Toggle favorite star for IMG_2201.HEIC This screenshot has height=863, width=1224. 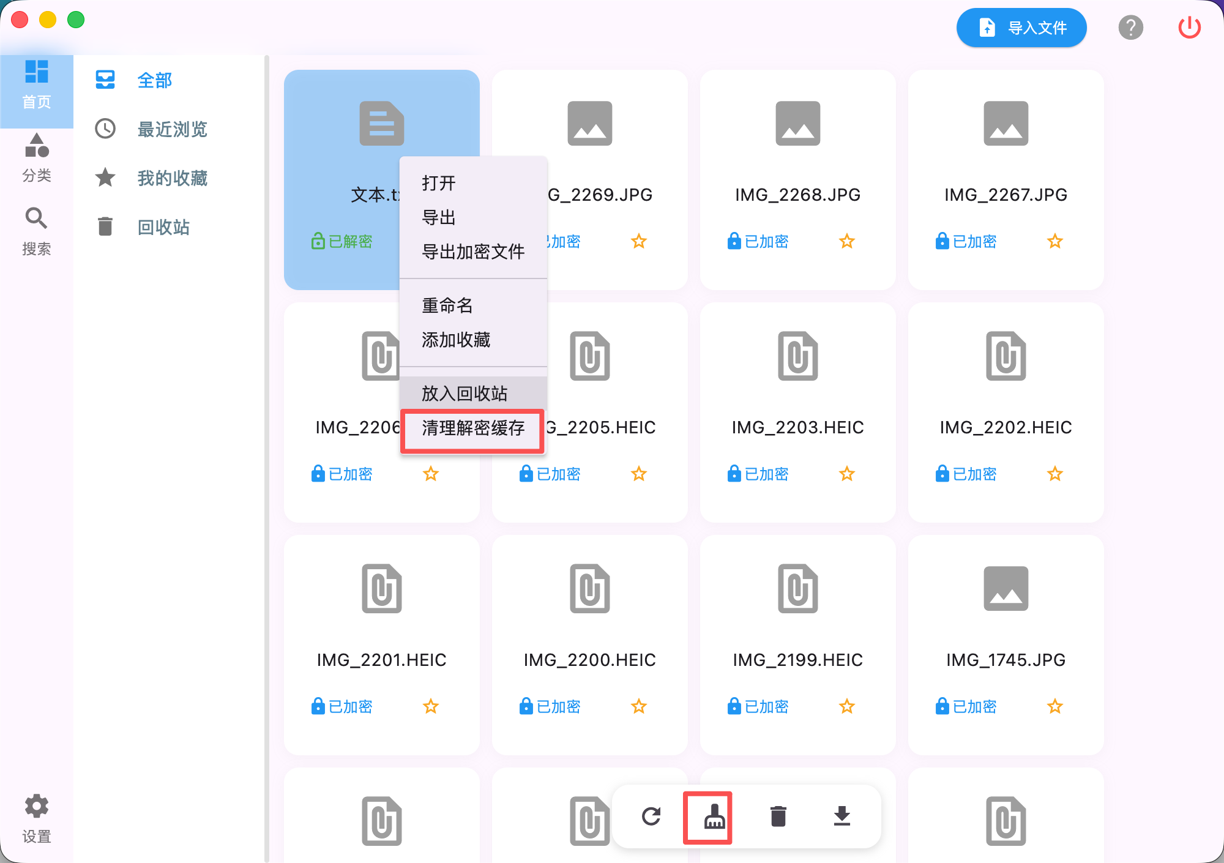(x=431, y=706)
